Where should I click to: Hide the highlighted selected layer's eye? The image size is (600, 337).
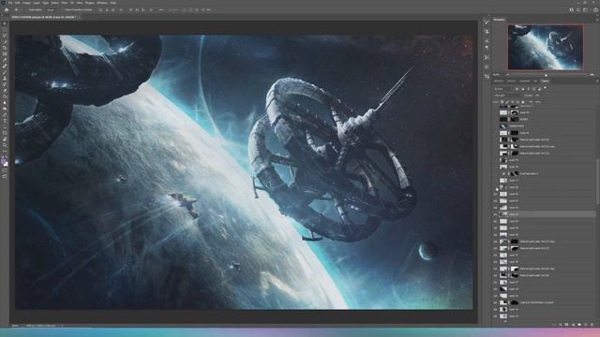click(496, 214)
